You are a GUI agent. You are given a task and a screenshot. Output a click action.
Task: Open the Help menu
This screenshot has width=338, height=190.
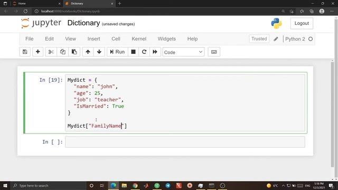tap(192, 39)
